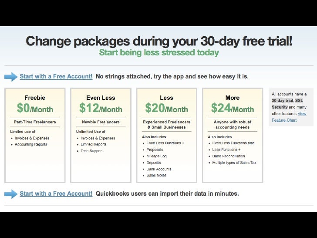The image size is (317, 238).
Task: Click 'Mileage Log' in the Less plan
Action: pyautogui.click(x=156, y=156)
